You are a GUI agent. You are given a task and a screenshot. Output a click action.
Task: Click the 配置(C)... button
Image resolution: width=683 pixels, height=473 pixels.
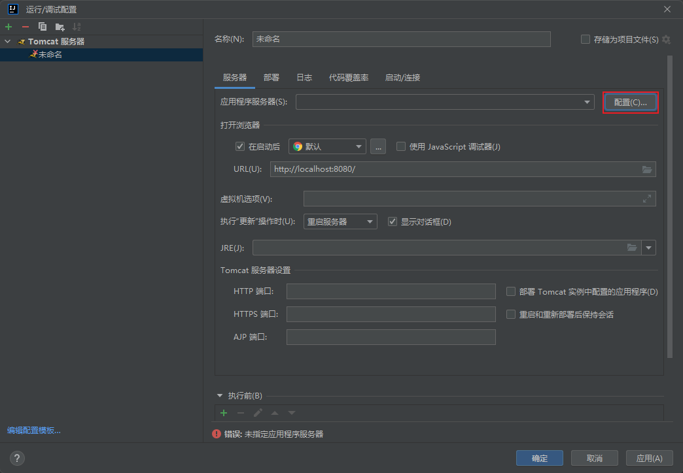coord(630,103)
